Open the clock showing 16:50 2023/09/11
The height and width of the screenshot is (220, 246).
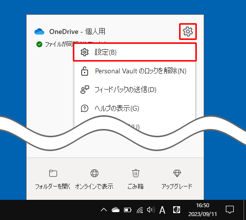tap(203, 210)
